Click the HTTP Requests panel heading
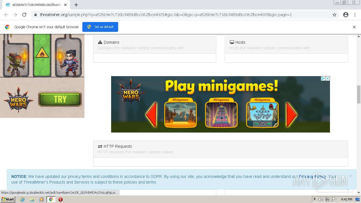Screen dimensions: 361x203 [118, 146]
